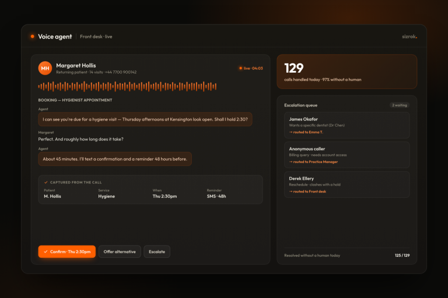This screenshot has height=298, width=448.
Task: Open the Anonymous caller escalation card
Action: [x=347, y=155]
